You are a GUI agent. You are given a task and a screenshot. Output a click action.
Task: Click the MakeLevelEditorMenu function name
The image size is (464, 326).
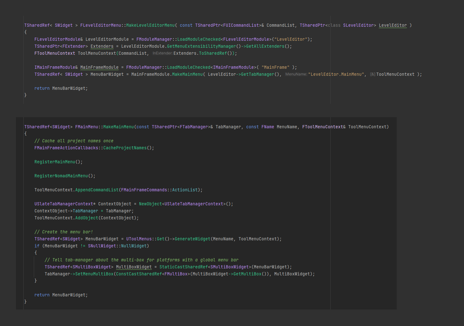pyautogui.click(x=150, y=25)
